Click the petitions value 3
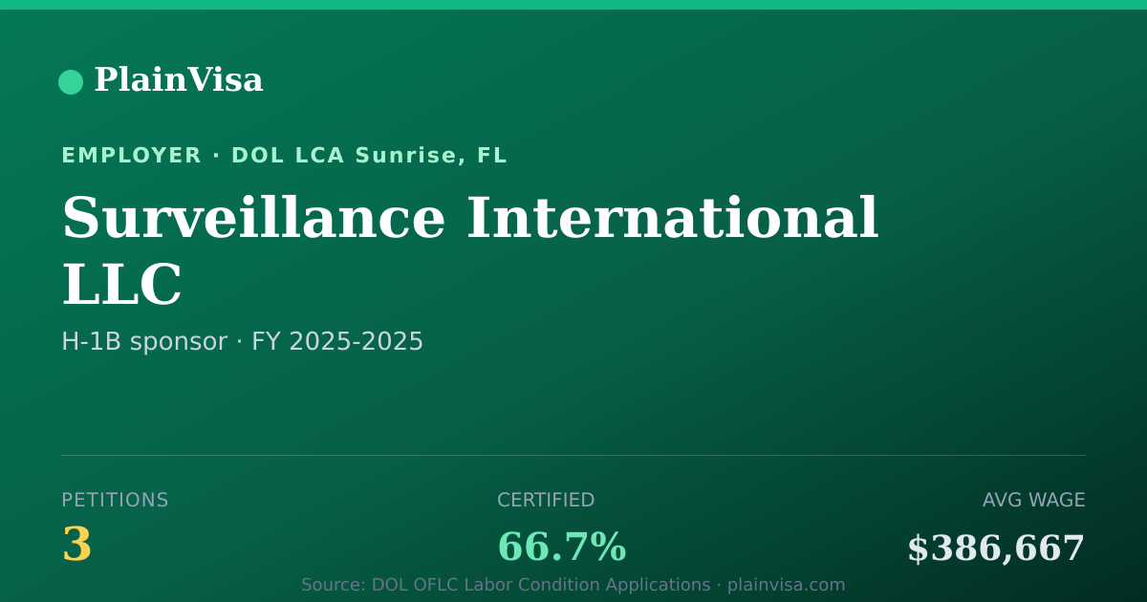Screen dimensions: 1147x602 [76, 546]
